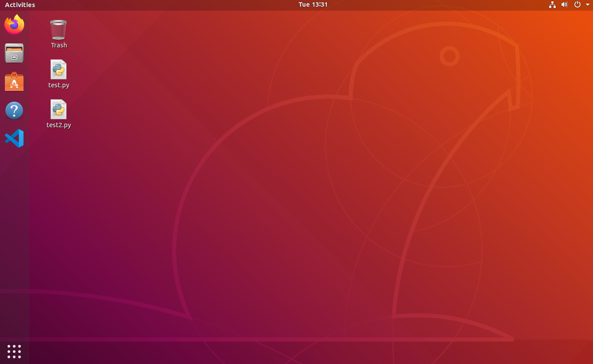Open the clock calendar showing Tue 13:31

(x=313, y=5)
